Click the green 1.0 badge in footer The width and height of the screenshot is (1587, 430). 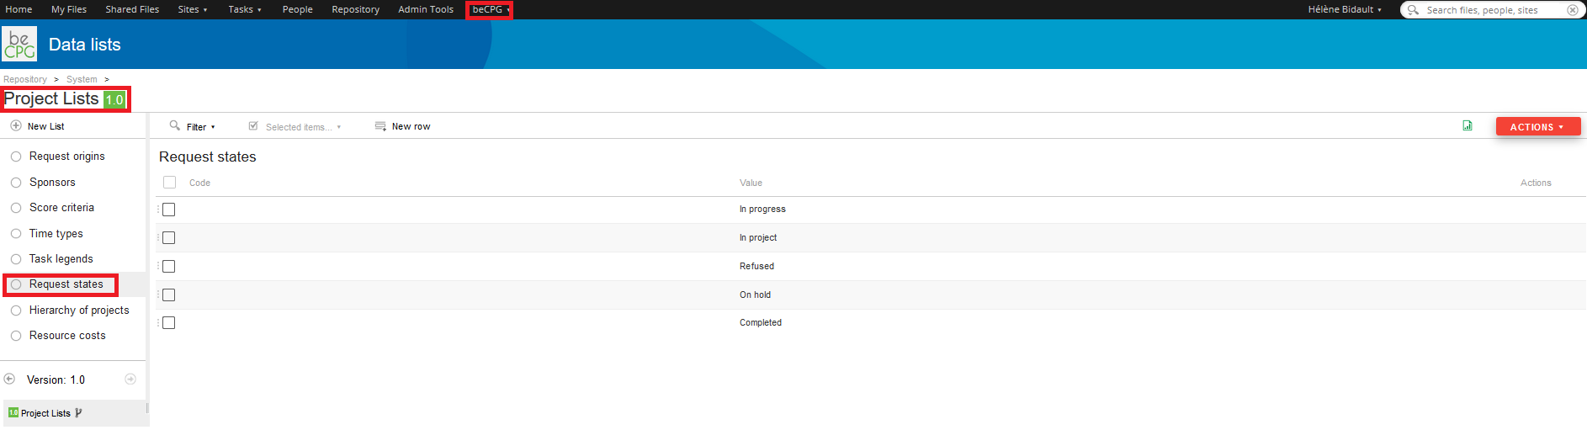click(x=13, y=412)
